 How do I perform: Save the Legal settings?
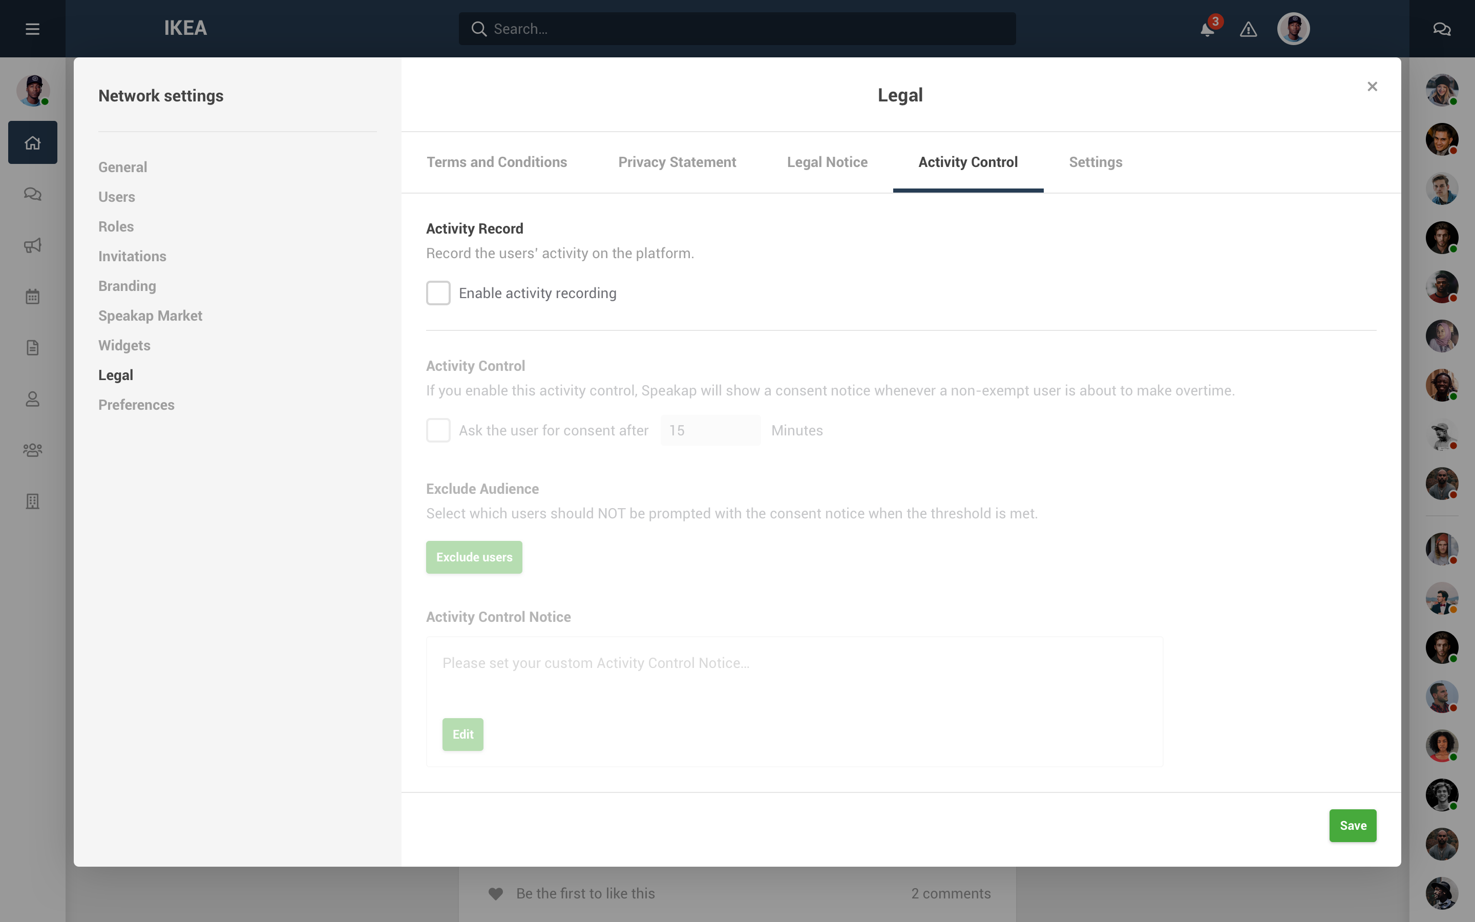pos(1353,826)
